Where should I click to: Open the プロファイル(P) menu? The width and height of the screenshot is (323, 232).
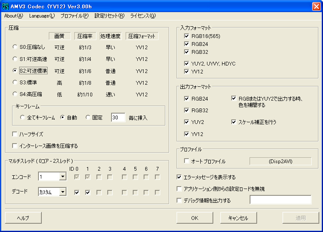(74, 16)
